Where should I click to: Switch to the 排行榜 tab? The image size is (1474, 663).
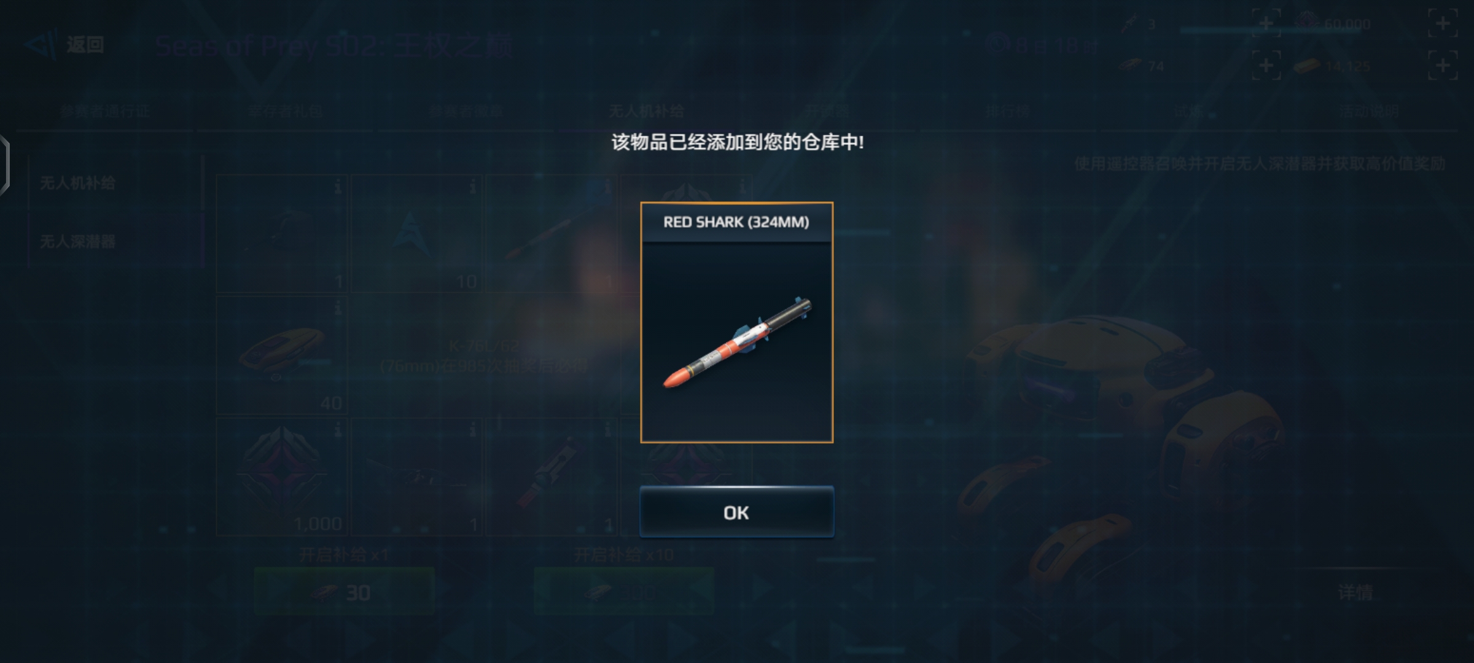tap(1008, 111)
